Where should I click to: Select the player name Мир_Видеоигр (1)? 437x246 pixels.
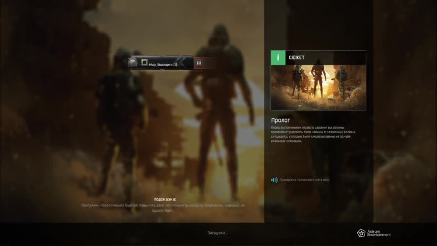163,65
